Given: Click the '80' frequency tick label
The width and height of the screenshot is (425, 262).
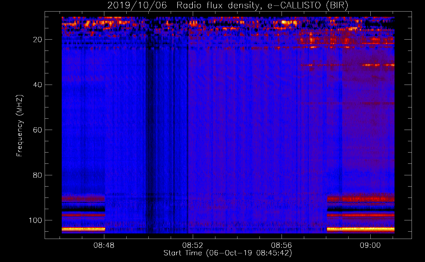Looking at the screenshot, I should [x=38, y=175].
